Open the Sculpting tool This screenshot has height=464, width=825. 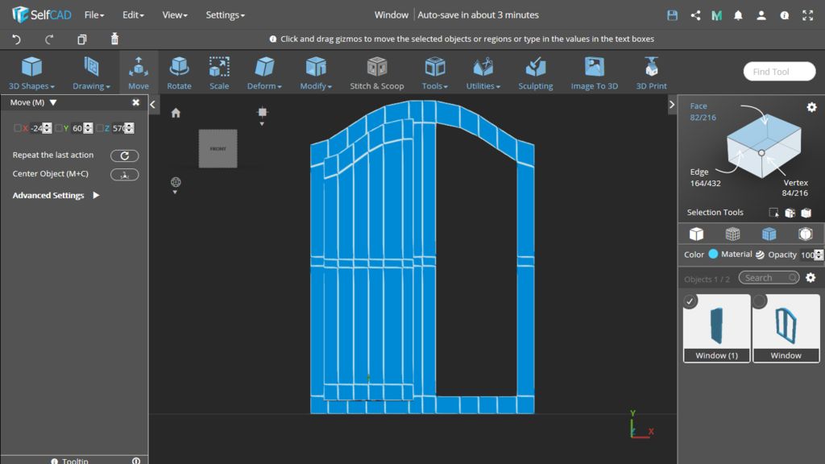point(535,72)
